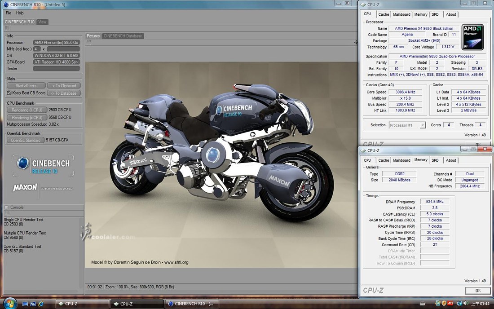Click the security shield tray icon

(x=444, y=303)
